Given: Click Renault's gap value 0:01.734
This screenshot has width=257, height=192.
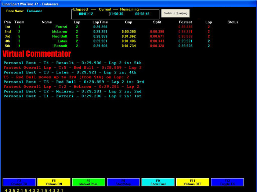Looking at the screenshot, I should coord(128,46).
